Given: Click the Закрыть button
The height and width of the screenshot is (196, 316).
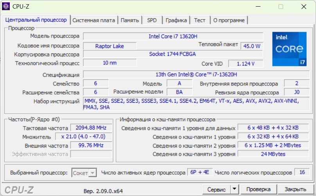Looking at the screenshot, I should pyautogui.click(x=295, y=189).
